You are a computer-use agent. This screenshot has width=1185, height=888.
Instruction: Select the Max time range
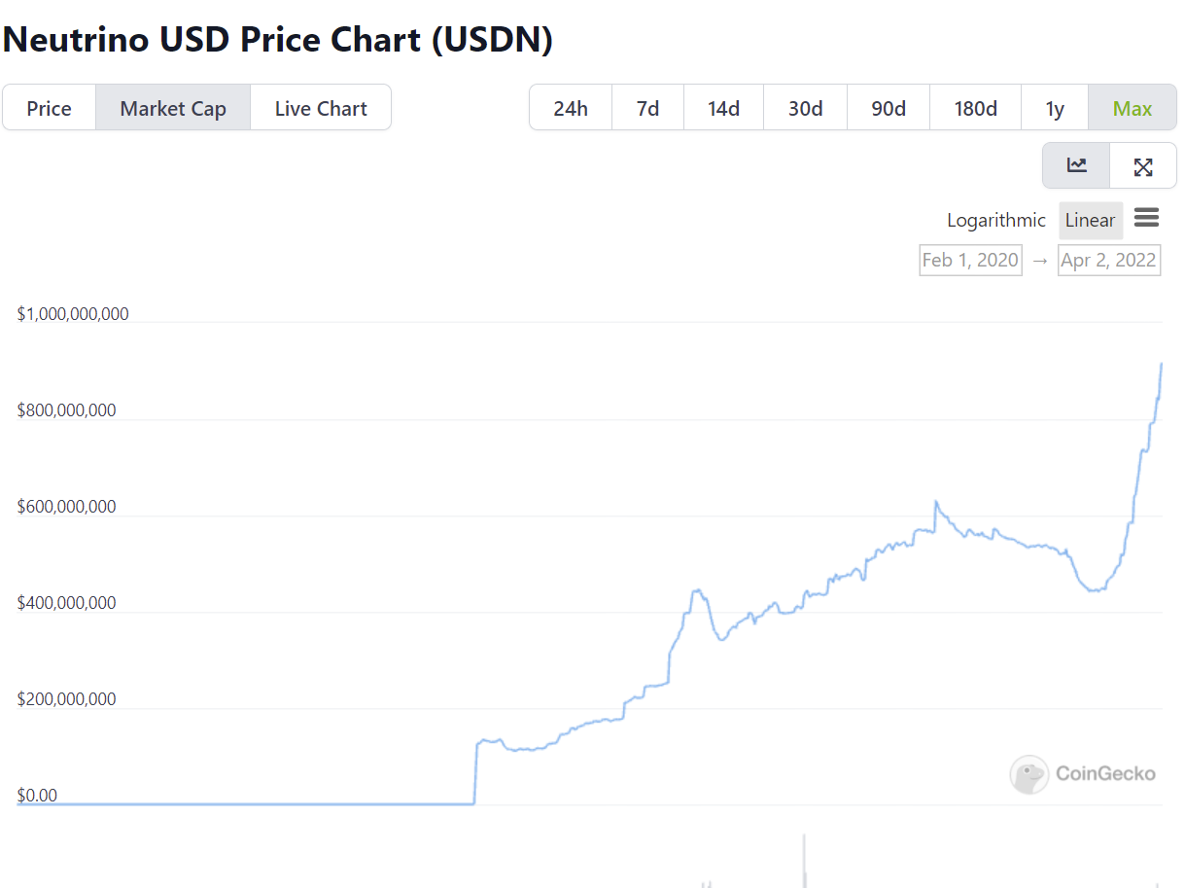[1133, 108]
